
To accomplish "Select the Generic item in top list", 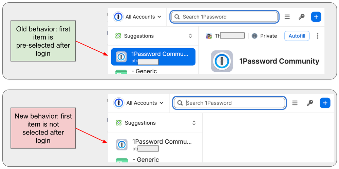I will click(x=146, y=71).
